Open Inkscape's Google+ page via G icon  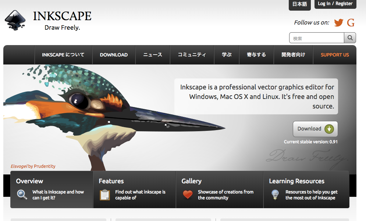pos(351,23)
